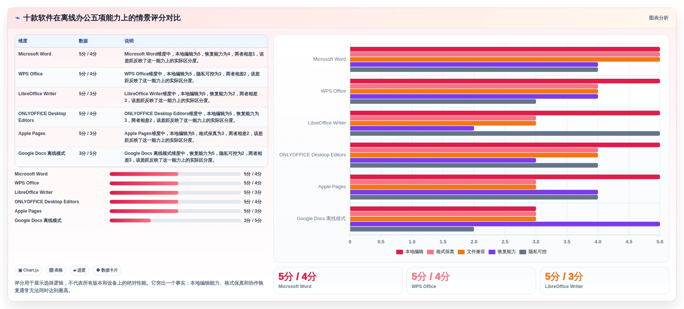
Task: Click LibreOffice Writer gray 隐私可控 chart bar
Action: click(x=505, y=133)
